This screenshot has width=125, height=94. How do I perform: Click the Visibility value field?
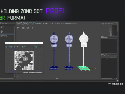pyautogui.click(x=115, y=35)
